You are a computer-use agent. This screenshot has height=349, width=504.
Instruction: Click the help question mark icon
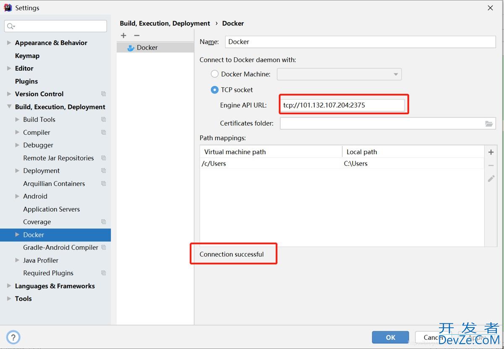(13, 337)
